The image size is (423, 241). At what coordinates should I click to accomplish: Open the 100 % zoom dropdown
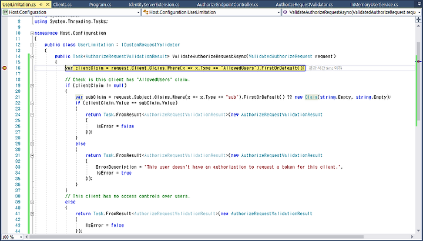pos(21,237)
